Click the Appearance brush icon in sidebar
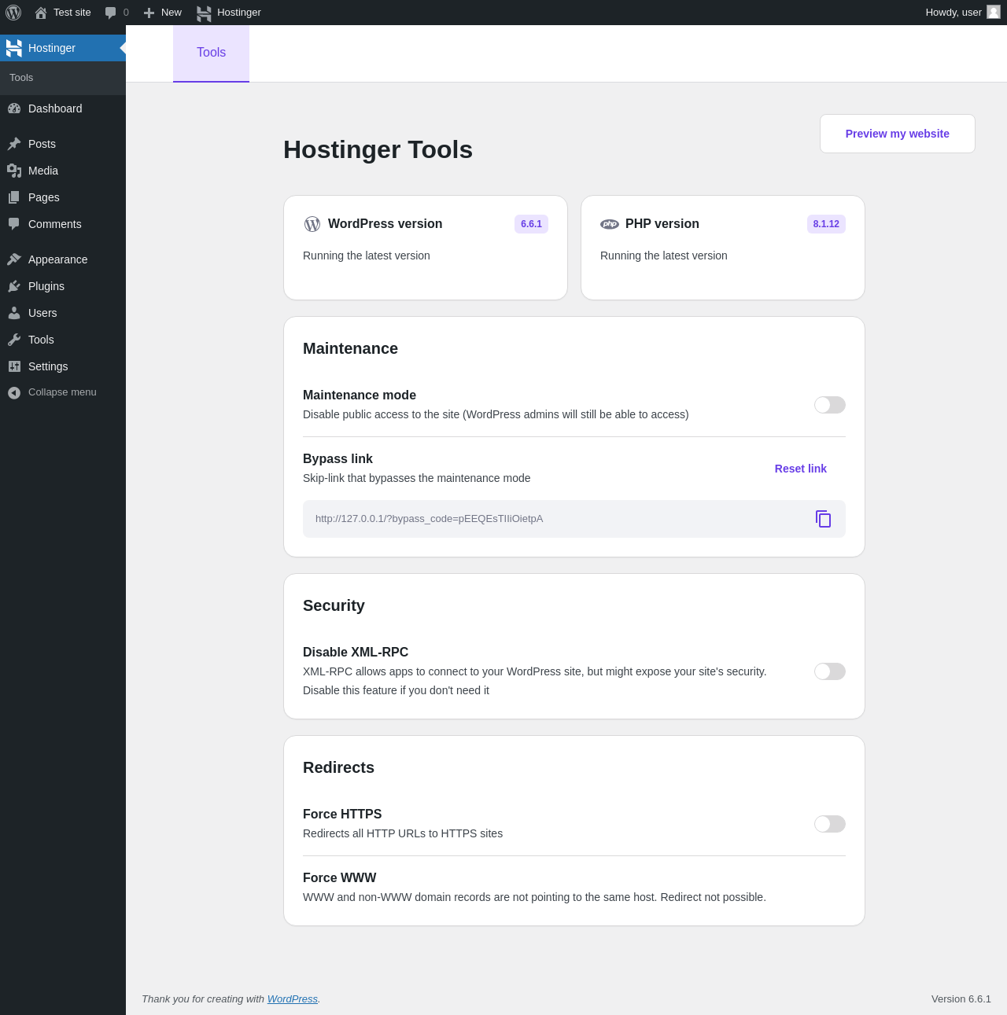The height and width of the screenshot is (1015, 1007). (x=14, y=259)
